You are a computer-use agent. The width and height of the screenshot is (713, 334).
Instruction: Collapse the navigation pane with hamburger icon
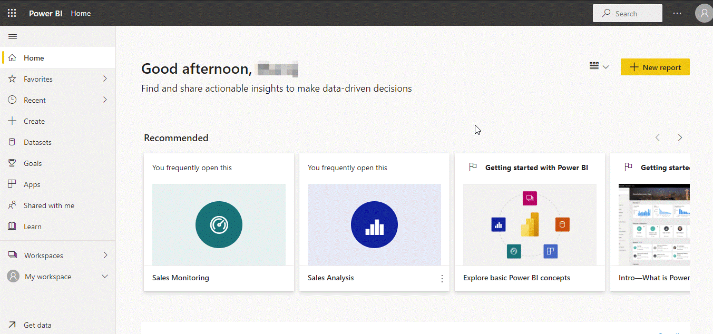tap(13, 36)
